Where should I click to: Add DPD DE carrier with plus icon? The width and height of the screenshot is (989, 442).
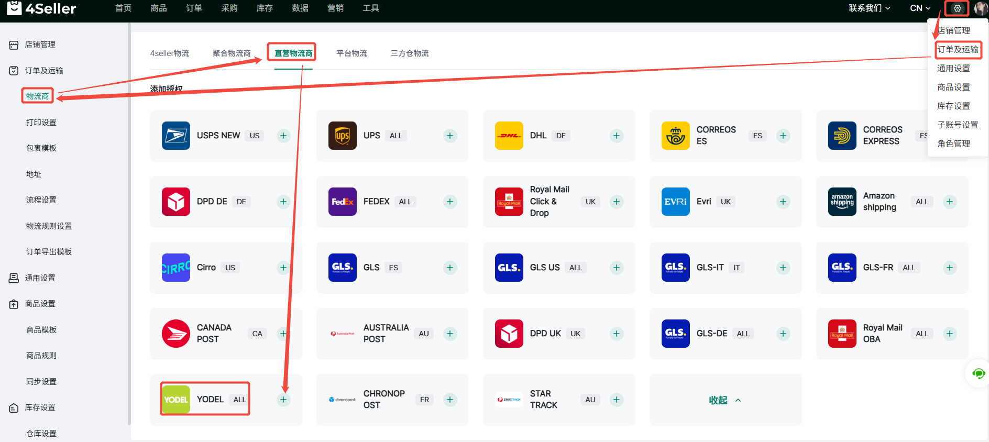(283, 202)
